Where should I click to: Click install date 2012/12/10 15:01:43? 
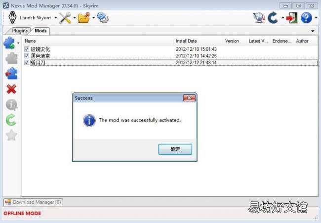(196, 49)
